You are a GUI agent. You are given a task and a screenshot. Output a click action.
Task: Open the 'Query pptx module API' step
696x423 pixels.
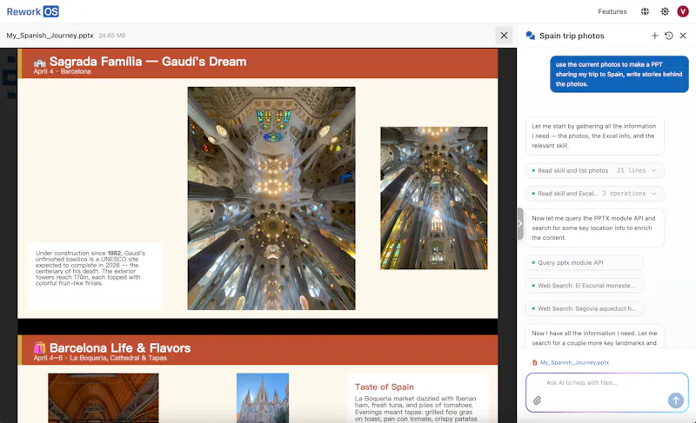pos(584,262)
